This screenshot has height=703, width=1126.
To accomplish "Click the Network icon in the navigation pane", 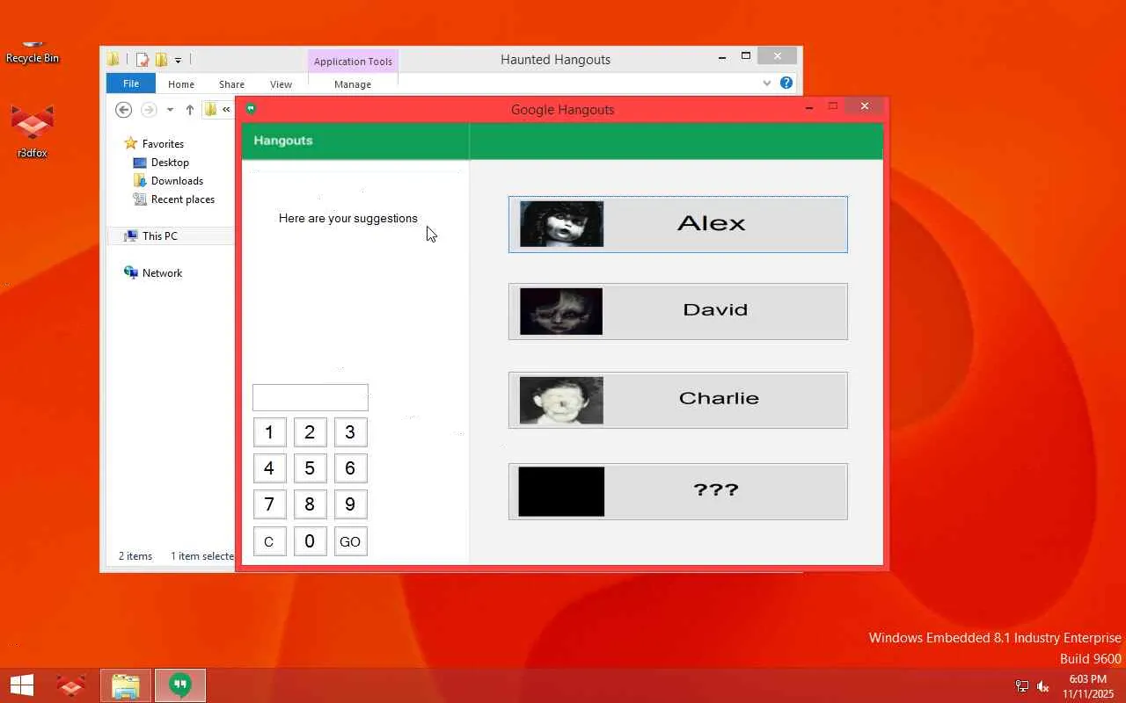I will [x=131, y=273].
